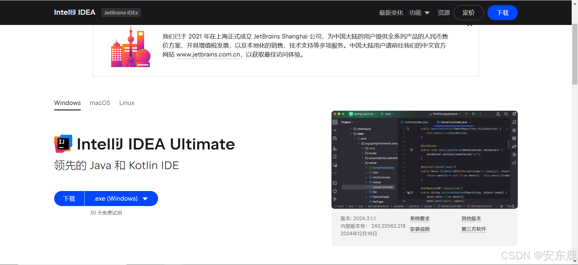Viewport: 578px width, 265px height.
Task: Open the Terminal tool window icon
Action: click(x=335, y=183)
